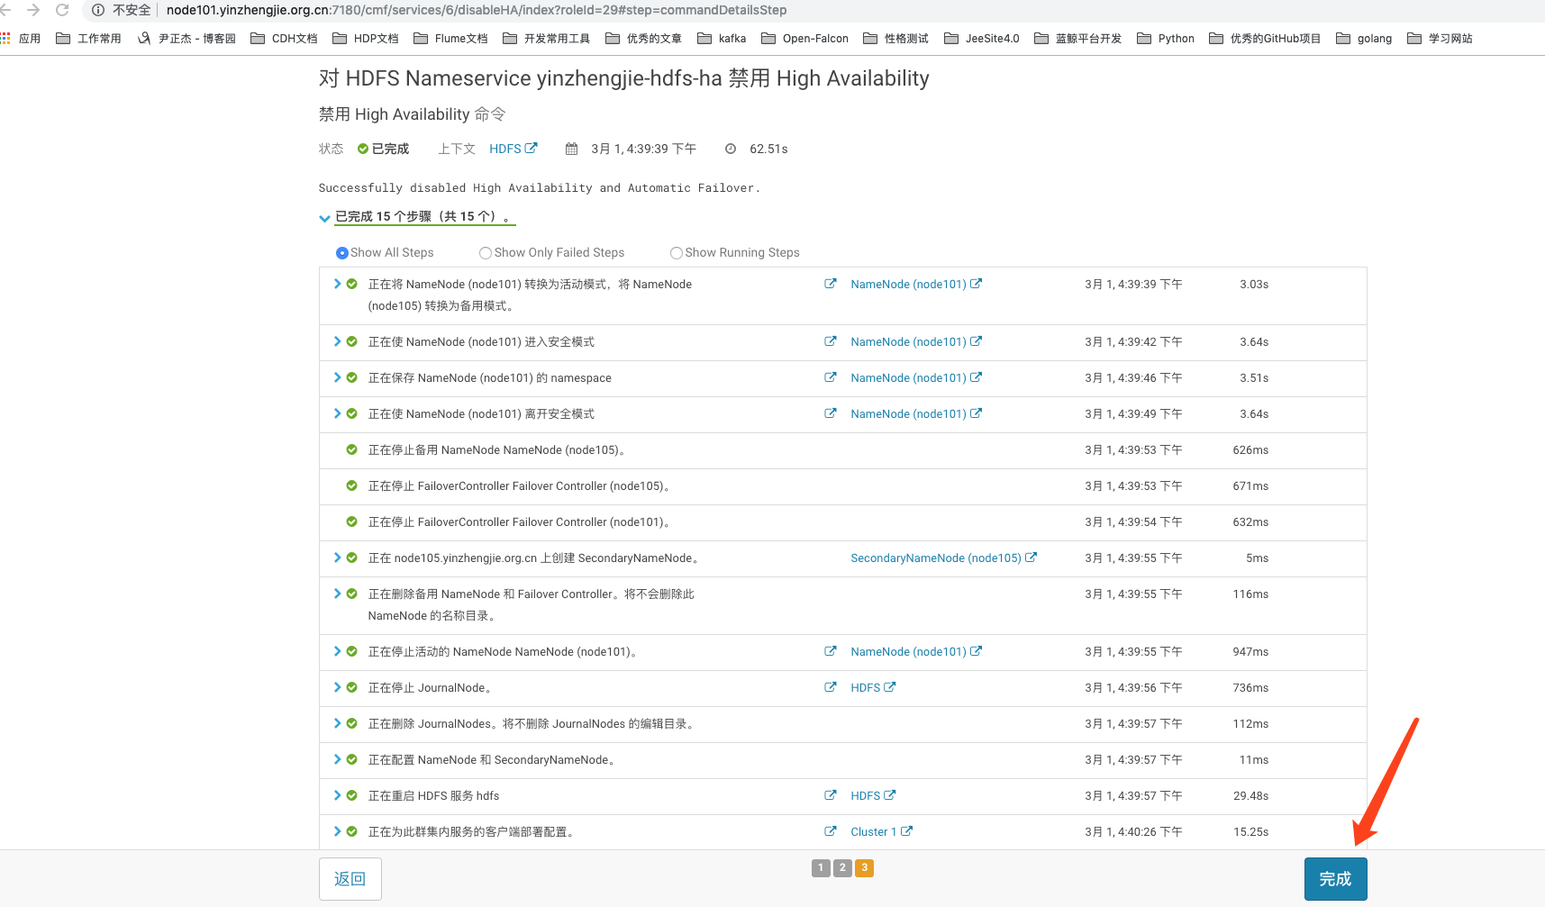Screen dimensions: 1545x907
Task: Go to page 2 of the steps list
Action: 842,867
